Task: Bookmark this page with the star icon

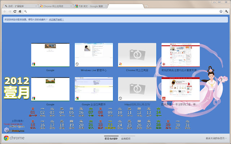Action: [x=221, y=11]
